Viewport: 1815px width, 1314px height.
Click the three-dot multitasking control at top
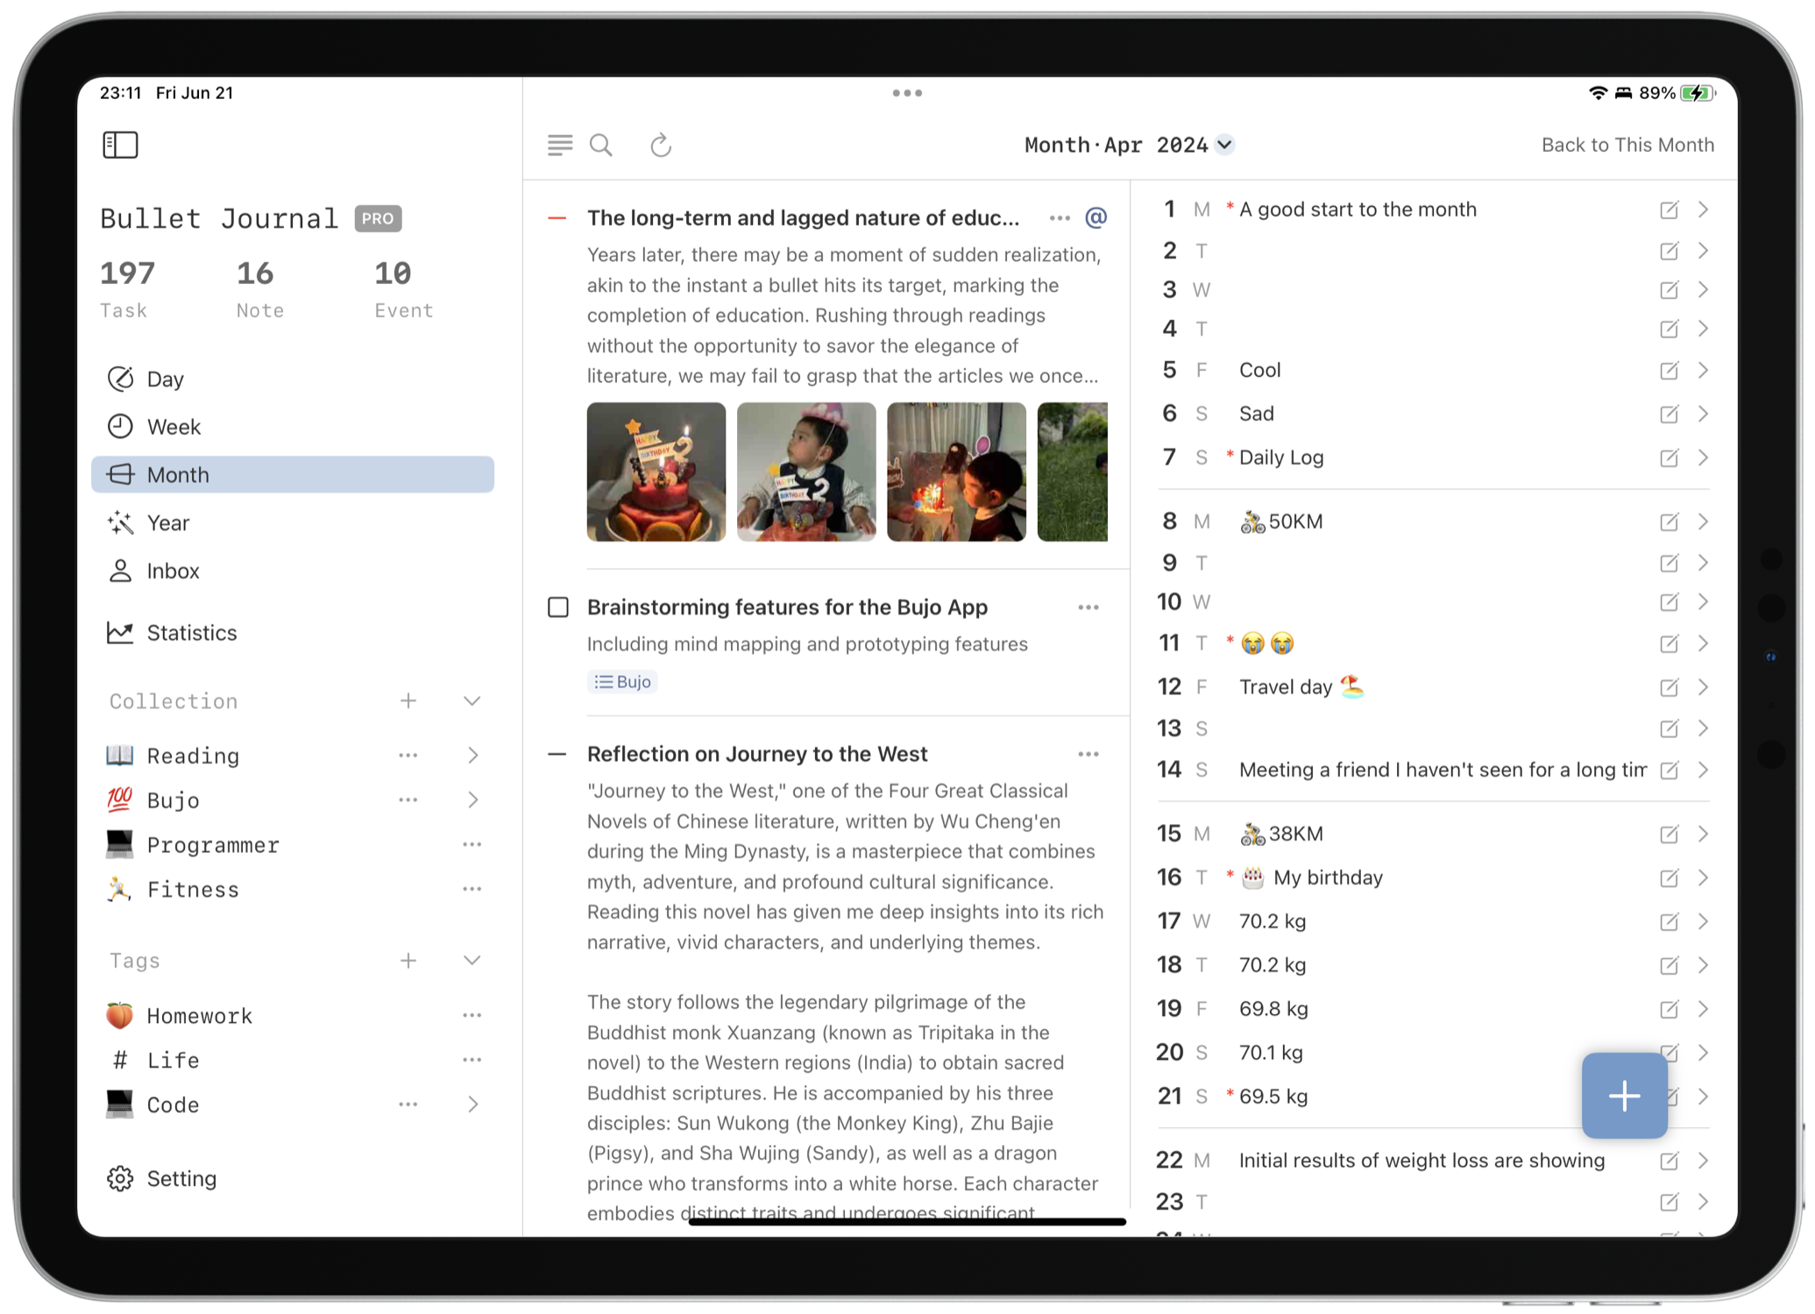tap(907, 93)
